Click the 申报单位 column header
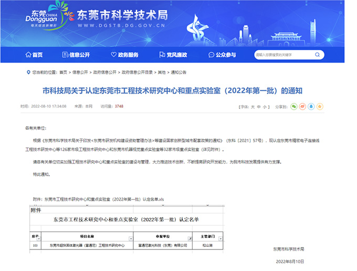Image resolution: width=357 pixels, height=271 pixels. (163, 236)
